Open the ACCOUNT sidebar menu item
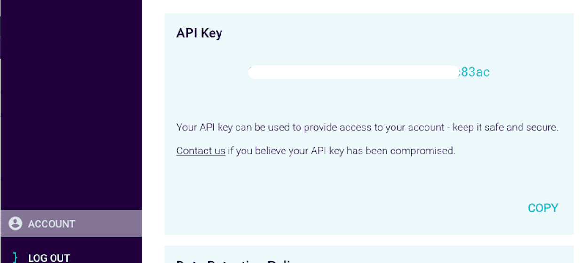583x263 pixels. click(x=71, y=223)
